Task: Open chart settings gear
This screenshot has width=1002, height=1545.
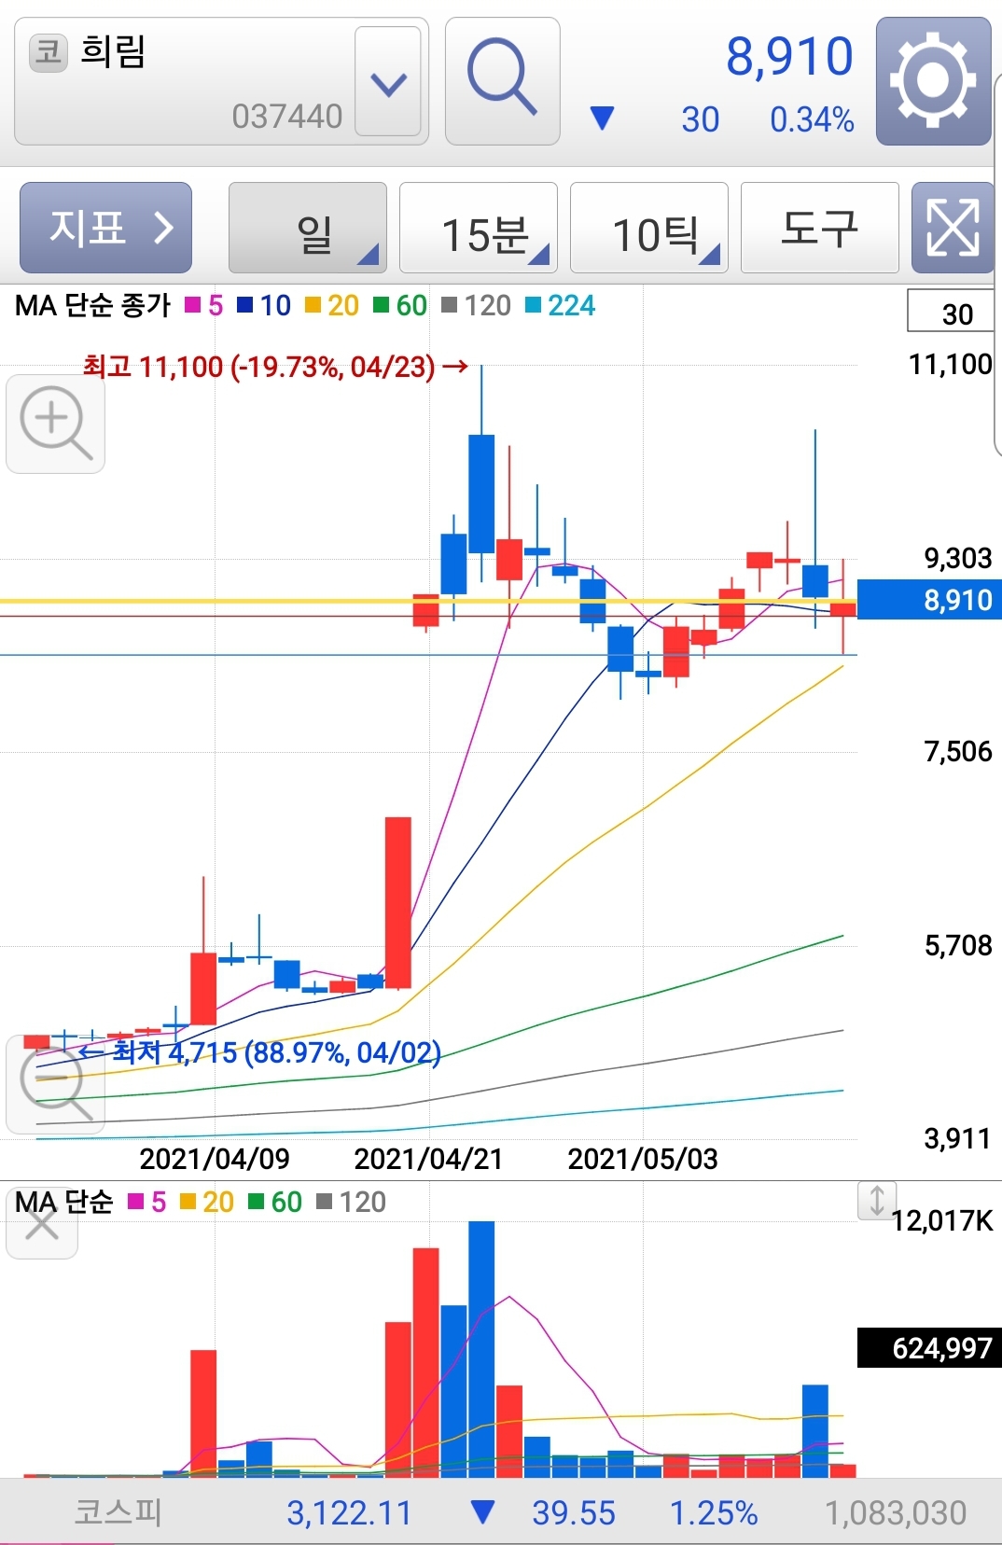Action: 933,81
